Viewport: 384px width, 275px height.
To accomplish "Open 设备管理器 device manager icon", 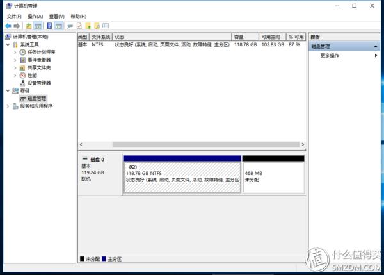I will tap(22, 83).
